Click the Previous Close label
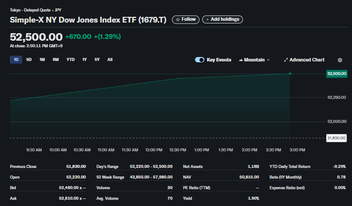Viewport: 352px width, 206px height. coord(23,167)
